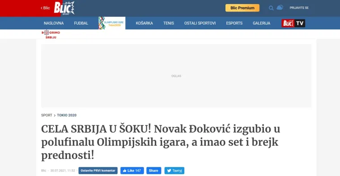340x176 pixels.
Task: Click the publish date 30.07.2021. 11:52
Action: point(63,171)
